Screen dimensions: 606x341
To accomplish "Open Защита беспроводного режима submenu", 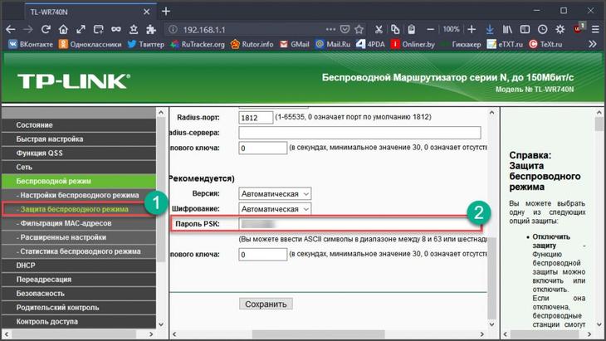I will [x=79, y=209].
